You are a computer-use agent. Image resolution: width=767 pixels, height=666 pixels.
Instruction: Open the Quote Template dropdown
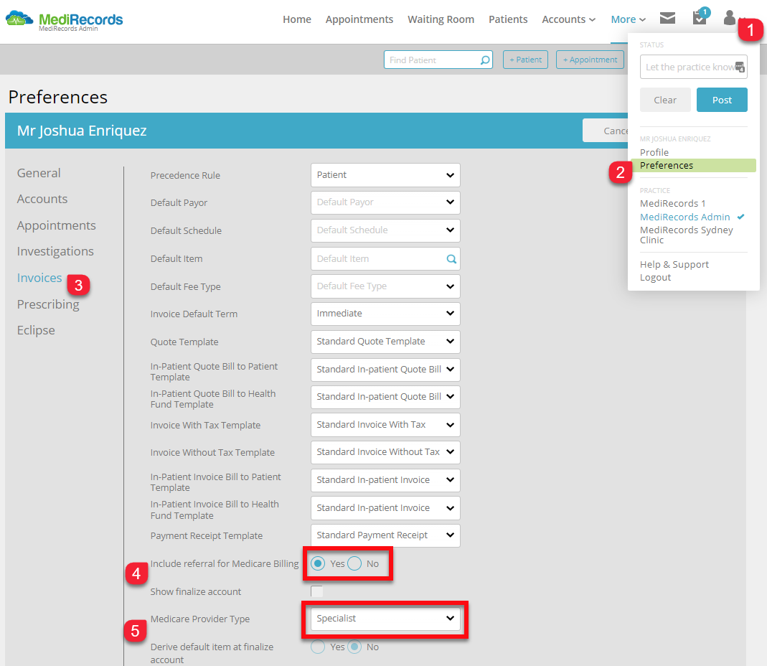pos(385,342)
